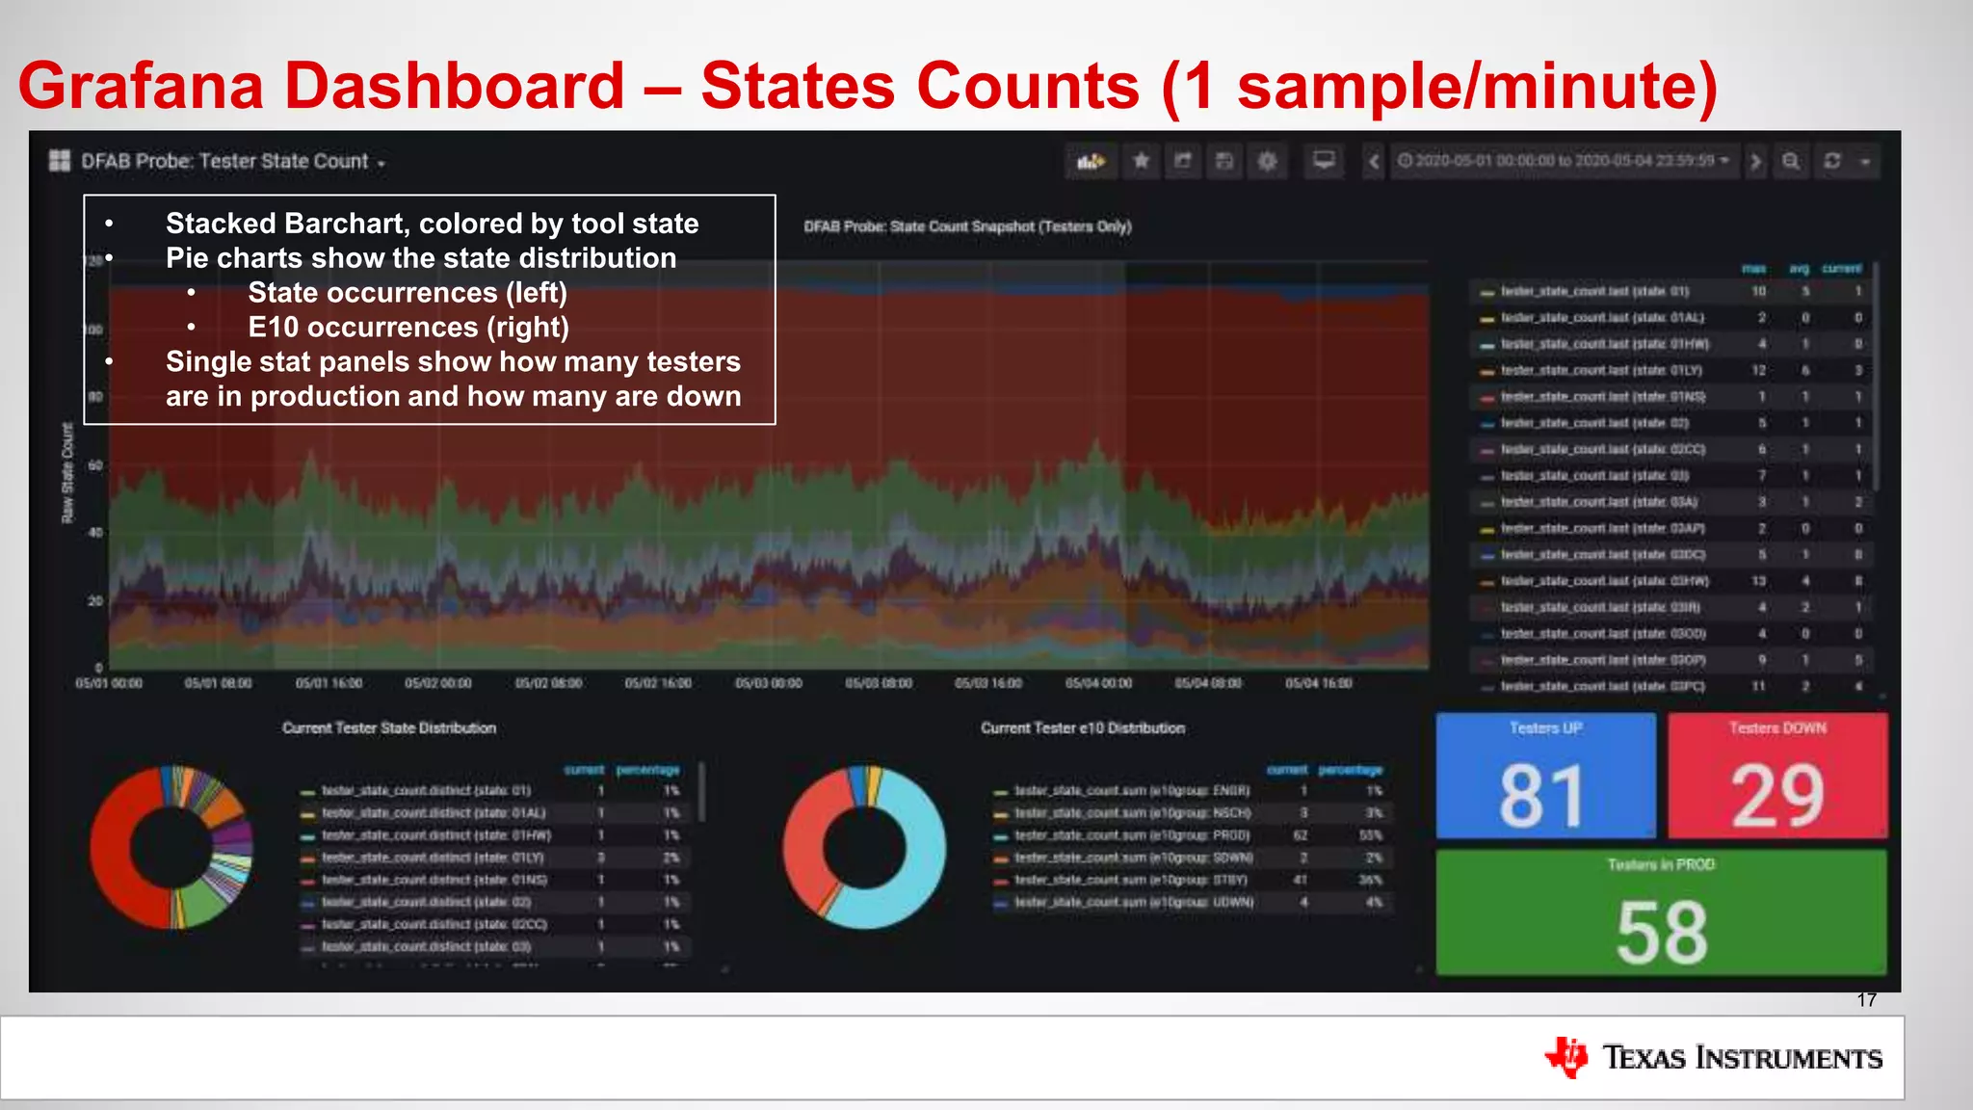Viewport: 1973px width, 1110px height.
Task: Toggle series tester_state_count.last state 02 in legend
Action: pyautogui.click(x=1594, y=423)
